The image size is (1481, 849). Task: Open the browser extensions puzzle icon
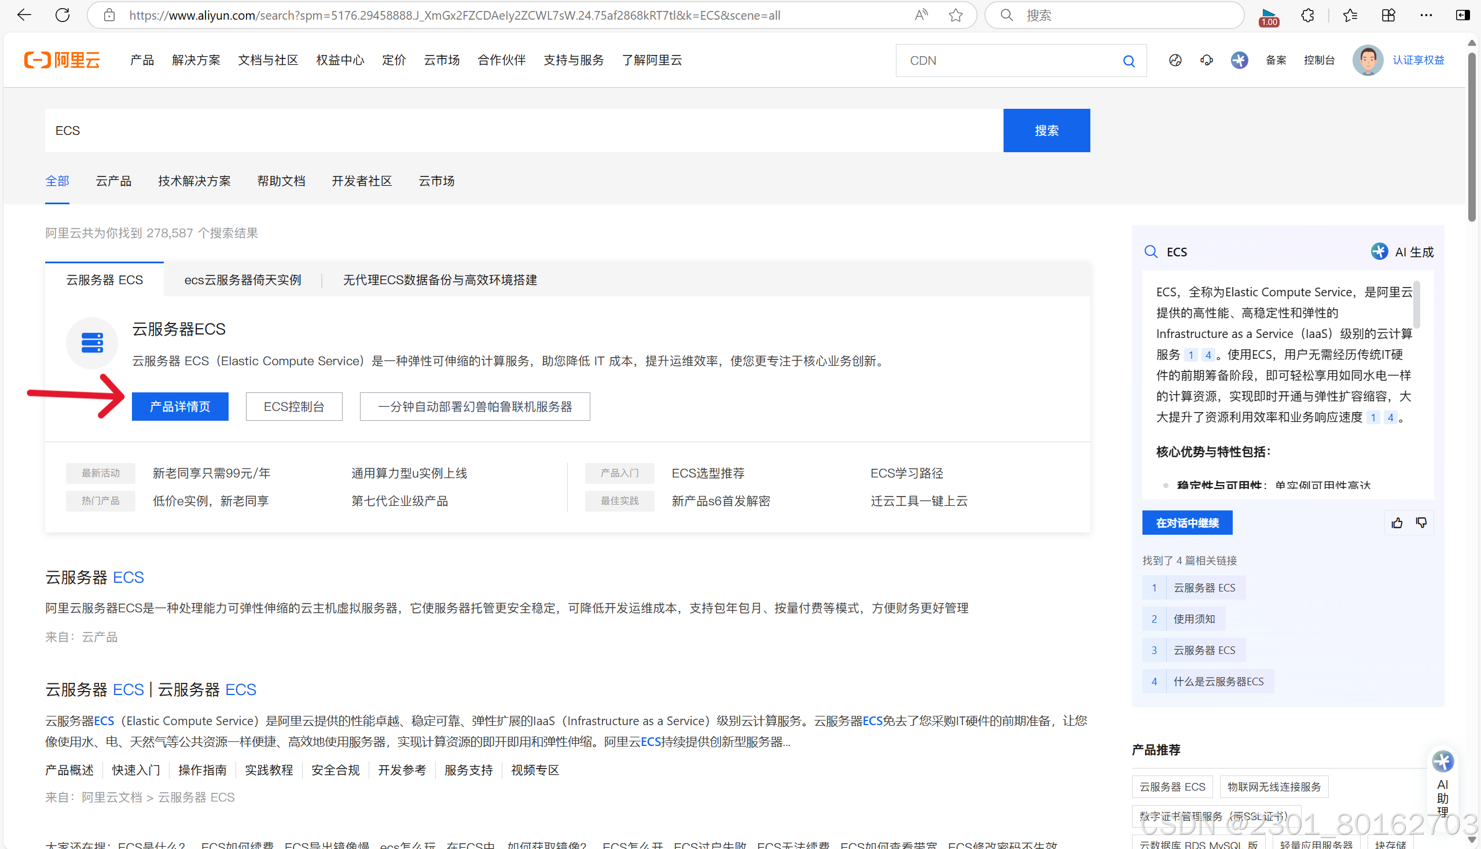click(x=1307, y=15)
